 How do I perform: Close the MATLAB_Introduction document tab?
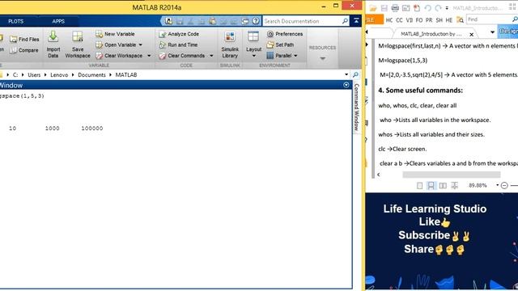pyautogui.click(x=471, y=34)
